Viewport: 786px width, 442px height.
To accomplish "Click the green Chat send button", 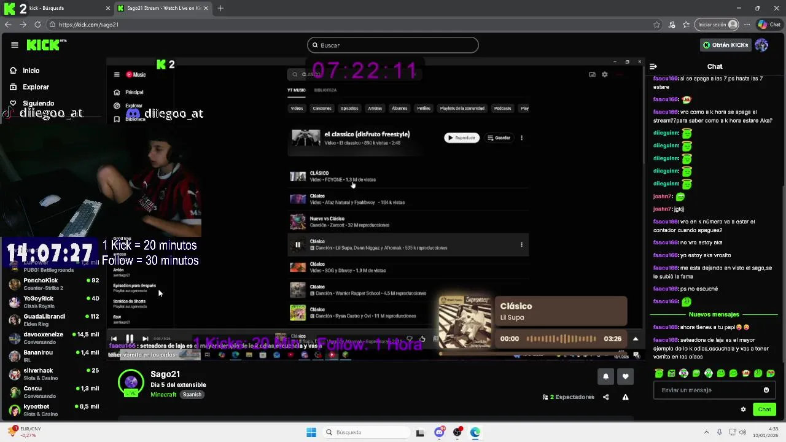I will [x=765, y=409].
